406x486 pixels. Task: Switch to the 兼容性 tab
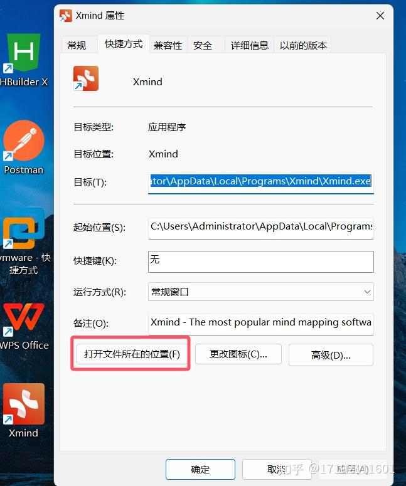168,46
